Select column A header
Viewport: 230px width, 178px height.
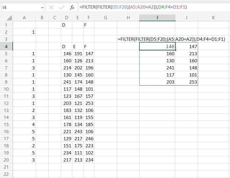pos(24,18)
